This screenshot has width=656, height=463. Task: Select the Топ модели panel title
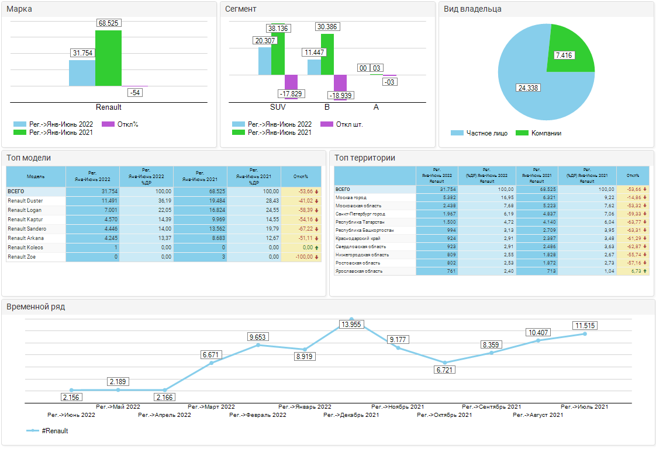click(29, 158)
